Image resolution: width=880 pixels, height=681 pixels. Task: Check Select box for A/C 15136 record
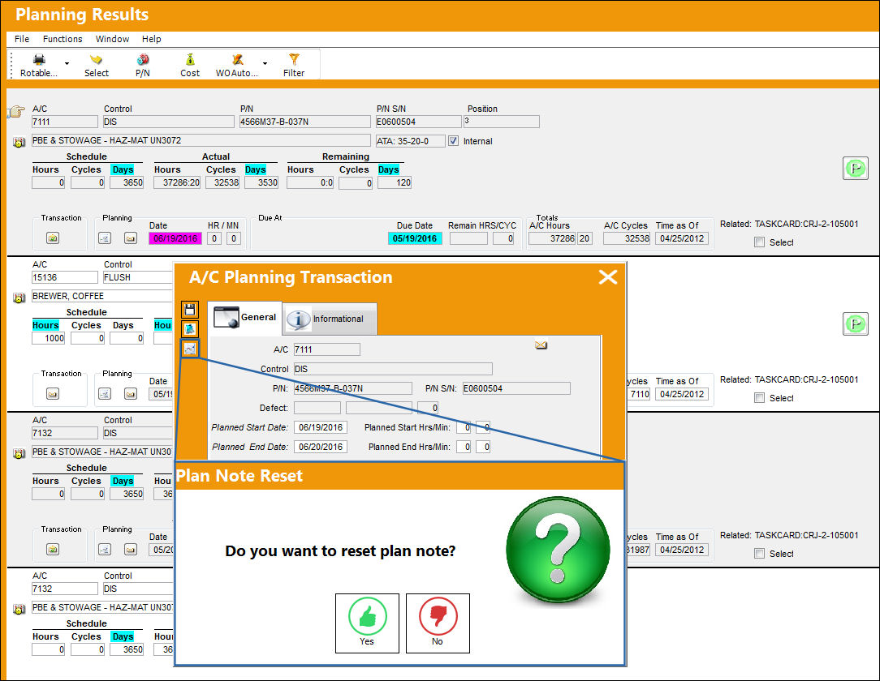(x=759, y=398)
